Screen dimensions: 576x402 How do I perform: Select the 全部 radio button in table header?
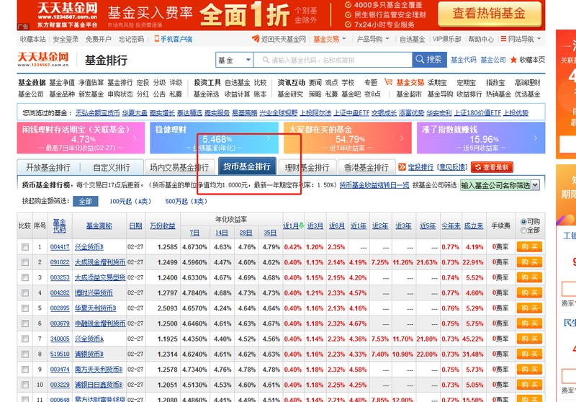[523, 230]
